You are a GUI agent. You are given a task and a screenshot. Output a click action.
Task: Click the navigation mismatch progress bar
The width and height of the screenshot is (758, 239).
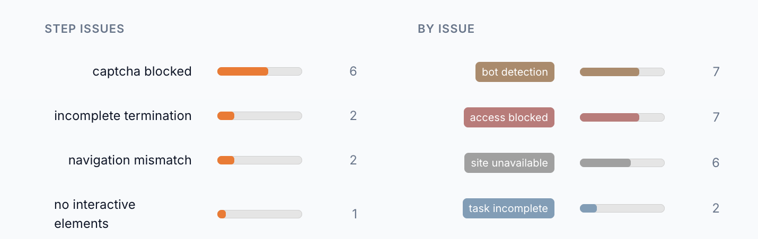point(260,160)
